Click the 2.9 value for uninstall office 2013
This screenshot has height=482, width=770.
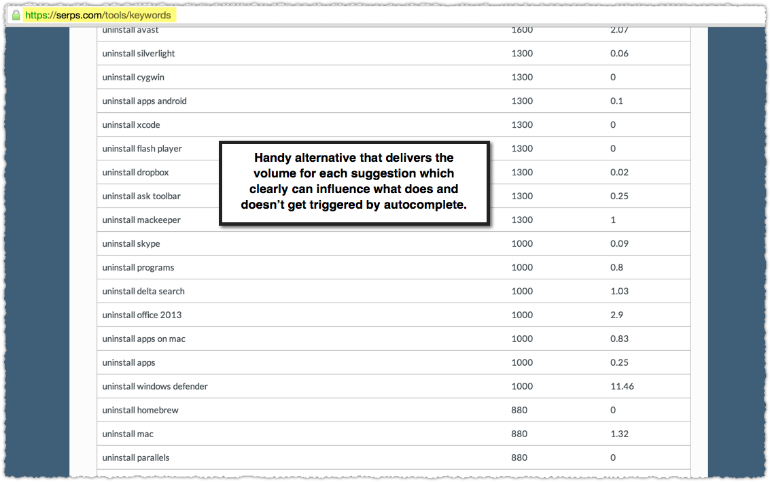point(617,315)
